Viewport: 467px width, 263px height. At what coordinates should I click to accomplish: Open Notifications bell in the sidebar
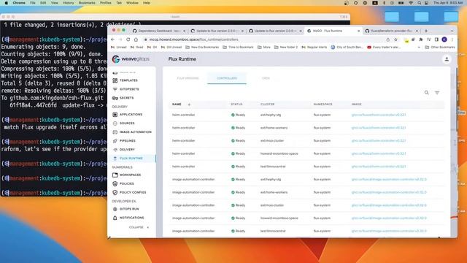(115, 218)
